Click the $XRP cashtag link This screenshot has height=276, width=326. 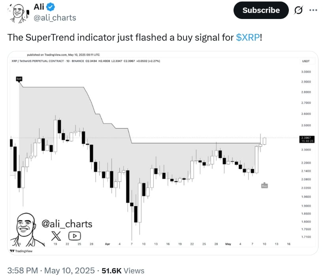pyautogui.click(x=248, y=38)
